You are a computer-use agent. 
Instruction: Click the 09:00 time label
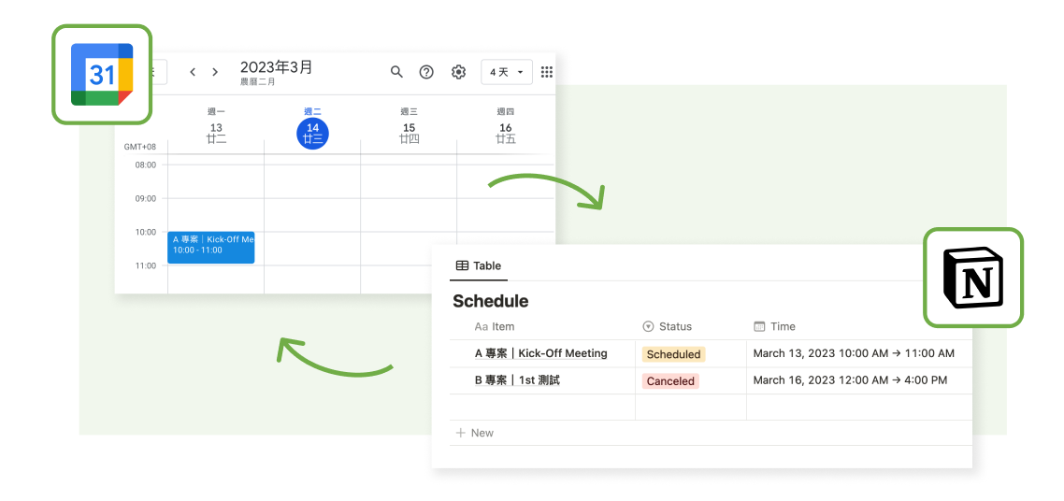click(146, 199)
